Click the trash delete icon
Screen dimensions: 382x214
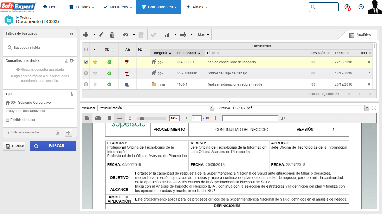[112, 35]
